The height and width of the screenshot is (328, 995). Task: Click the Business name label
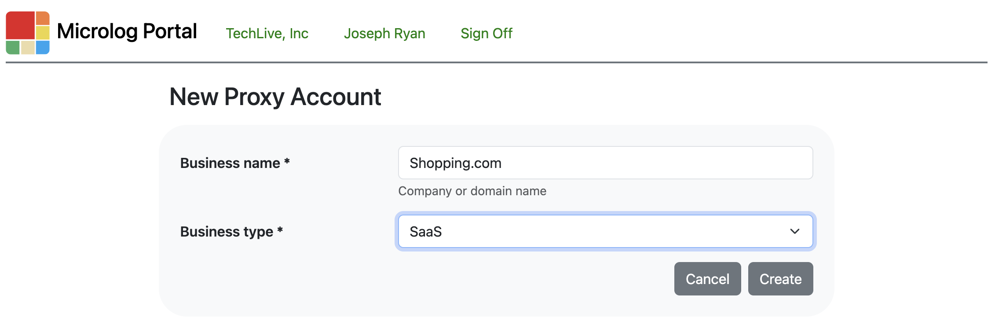tap(234, 163)
